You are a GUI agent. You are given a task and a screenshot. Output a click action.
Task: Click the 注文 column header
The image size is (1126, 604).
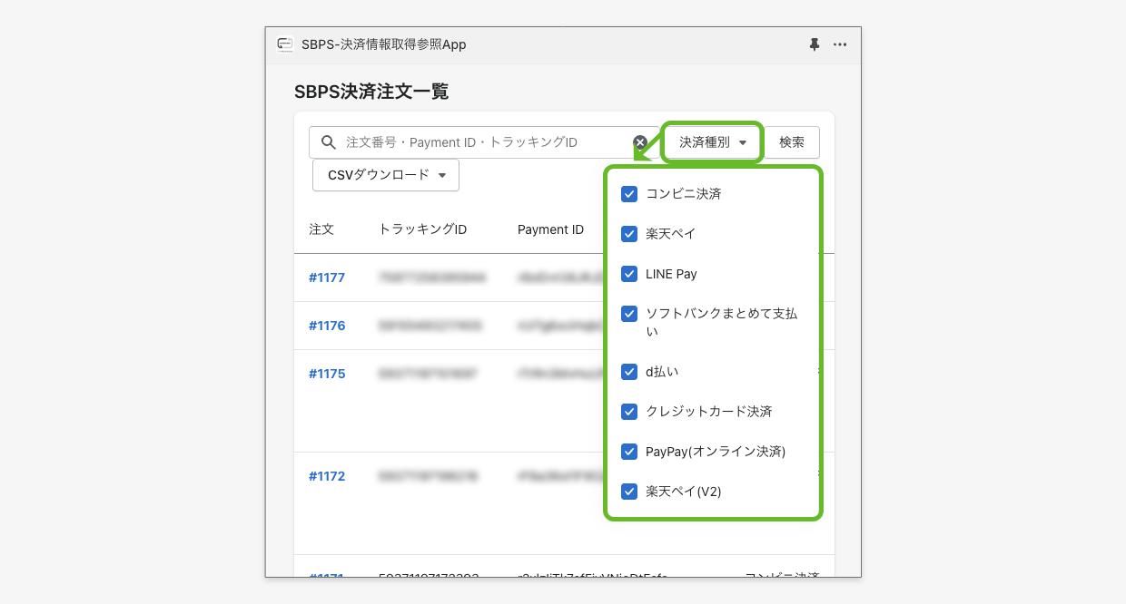tap(321, 229)
